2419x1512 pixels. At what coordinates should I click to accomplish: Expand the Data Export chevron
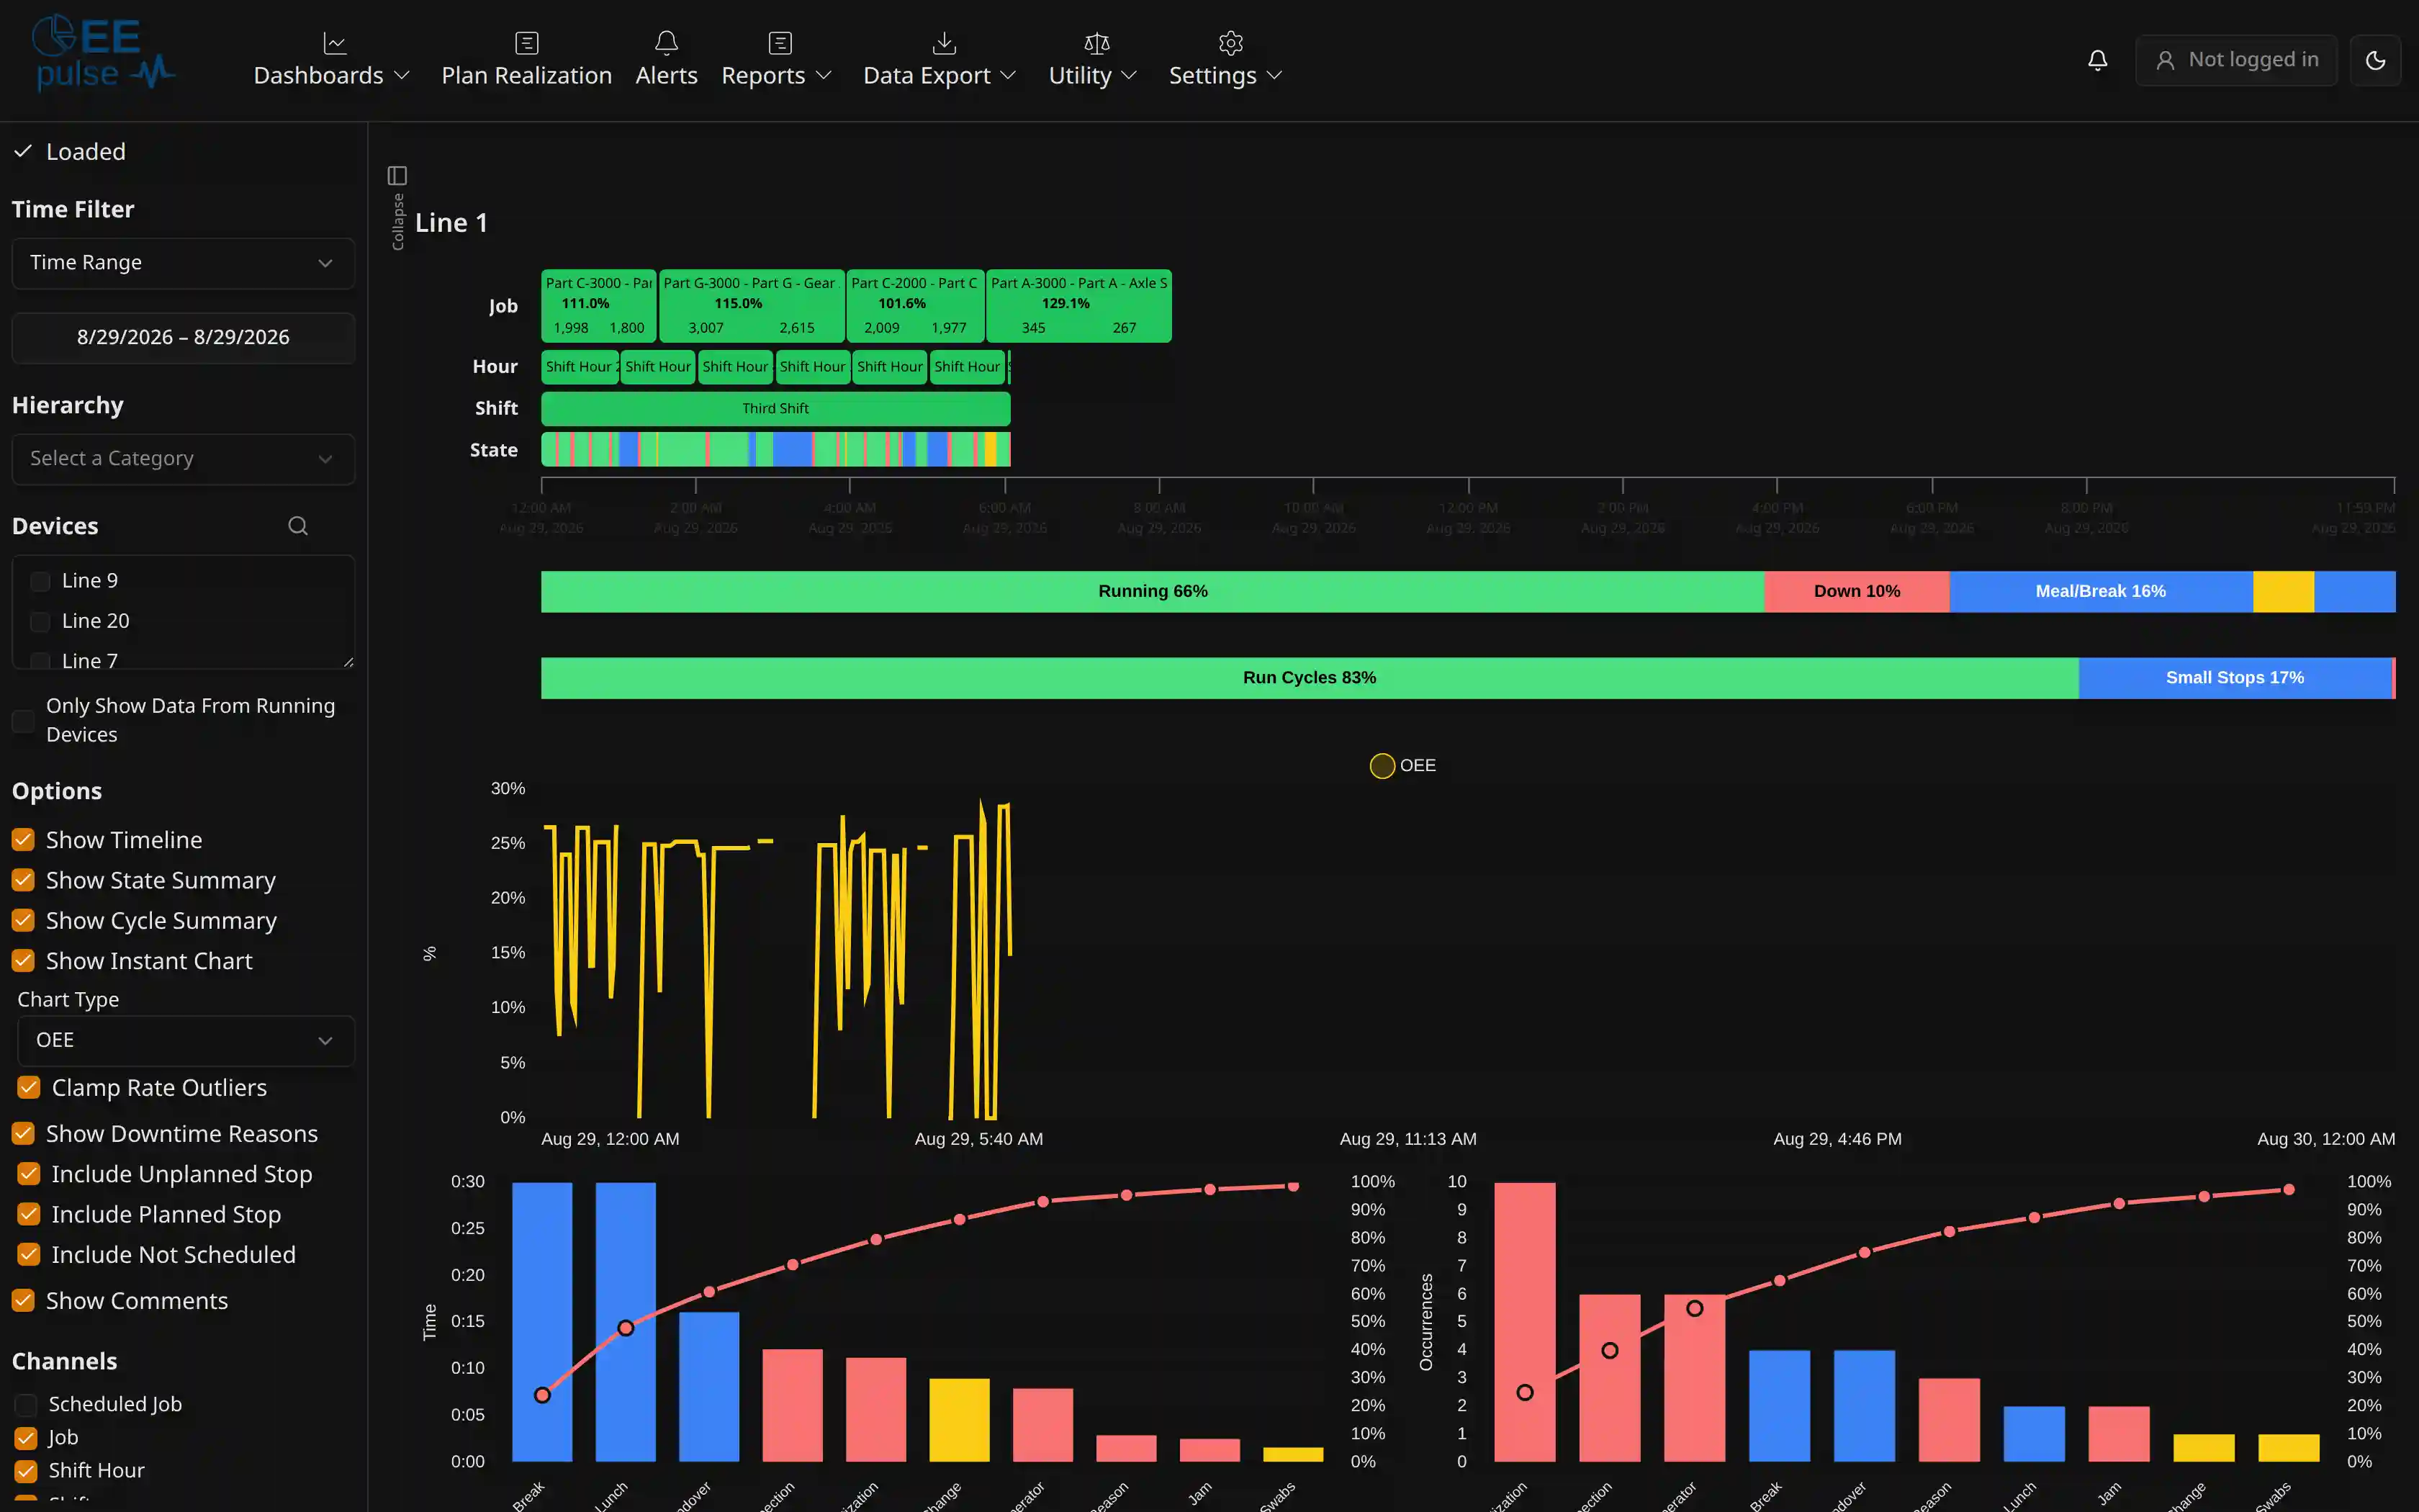tap(1008, 75)
